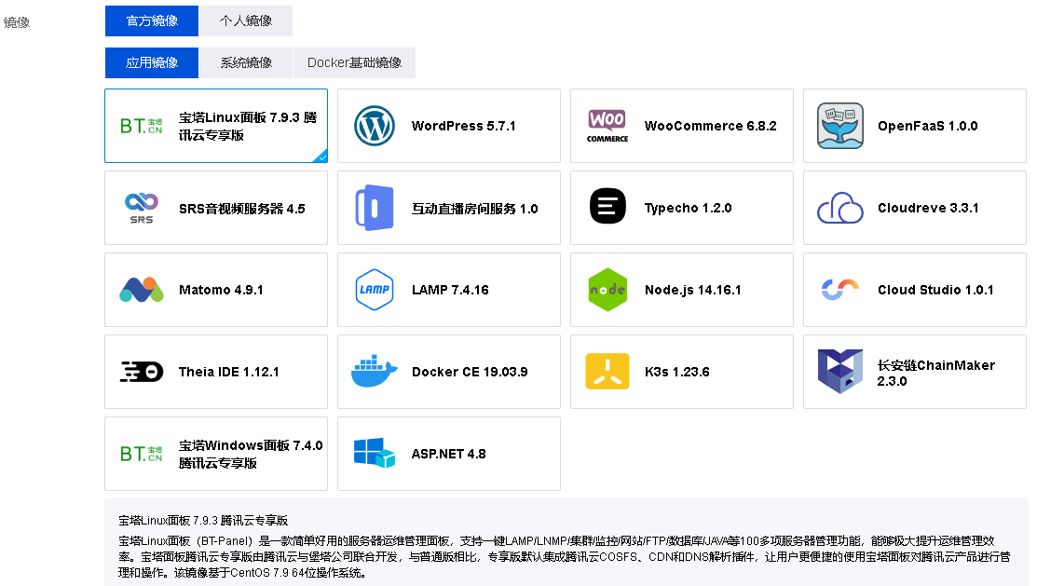Choose the WooCommerce 6.8.2 image
The image size is (1037, 586).
[682, 126]
